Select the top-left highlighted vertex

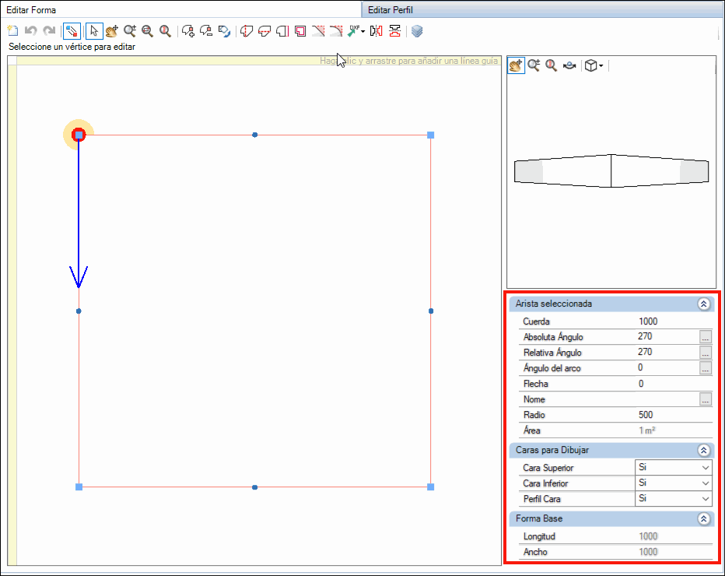pyautogui.click(x=79, y=135)
